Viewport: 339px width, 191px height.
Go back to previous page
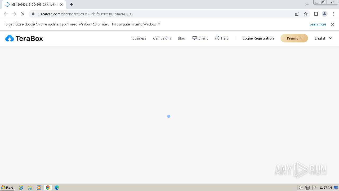pos(6,14)
